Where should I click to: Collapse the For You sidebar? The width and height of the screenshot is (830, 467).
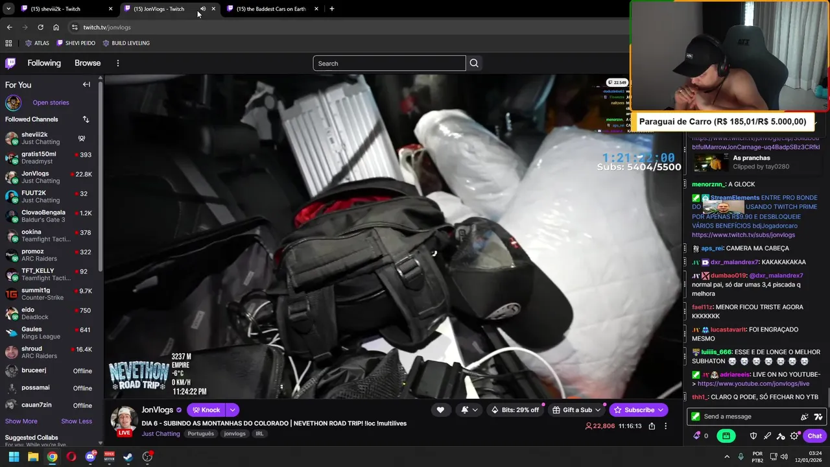(x=86, y=84)
